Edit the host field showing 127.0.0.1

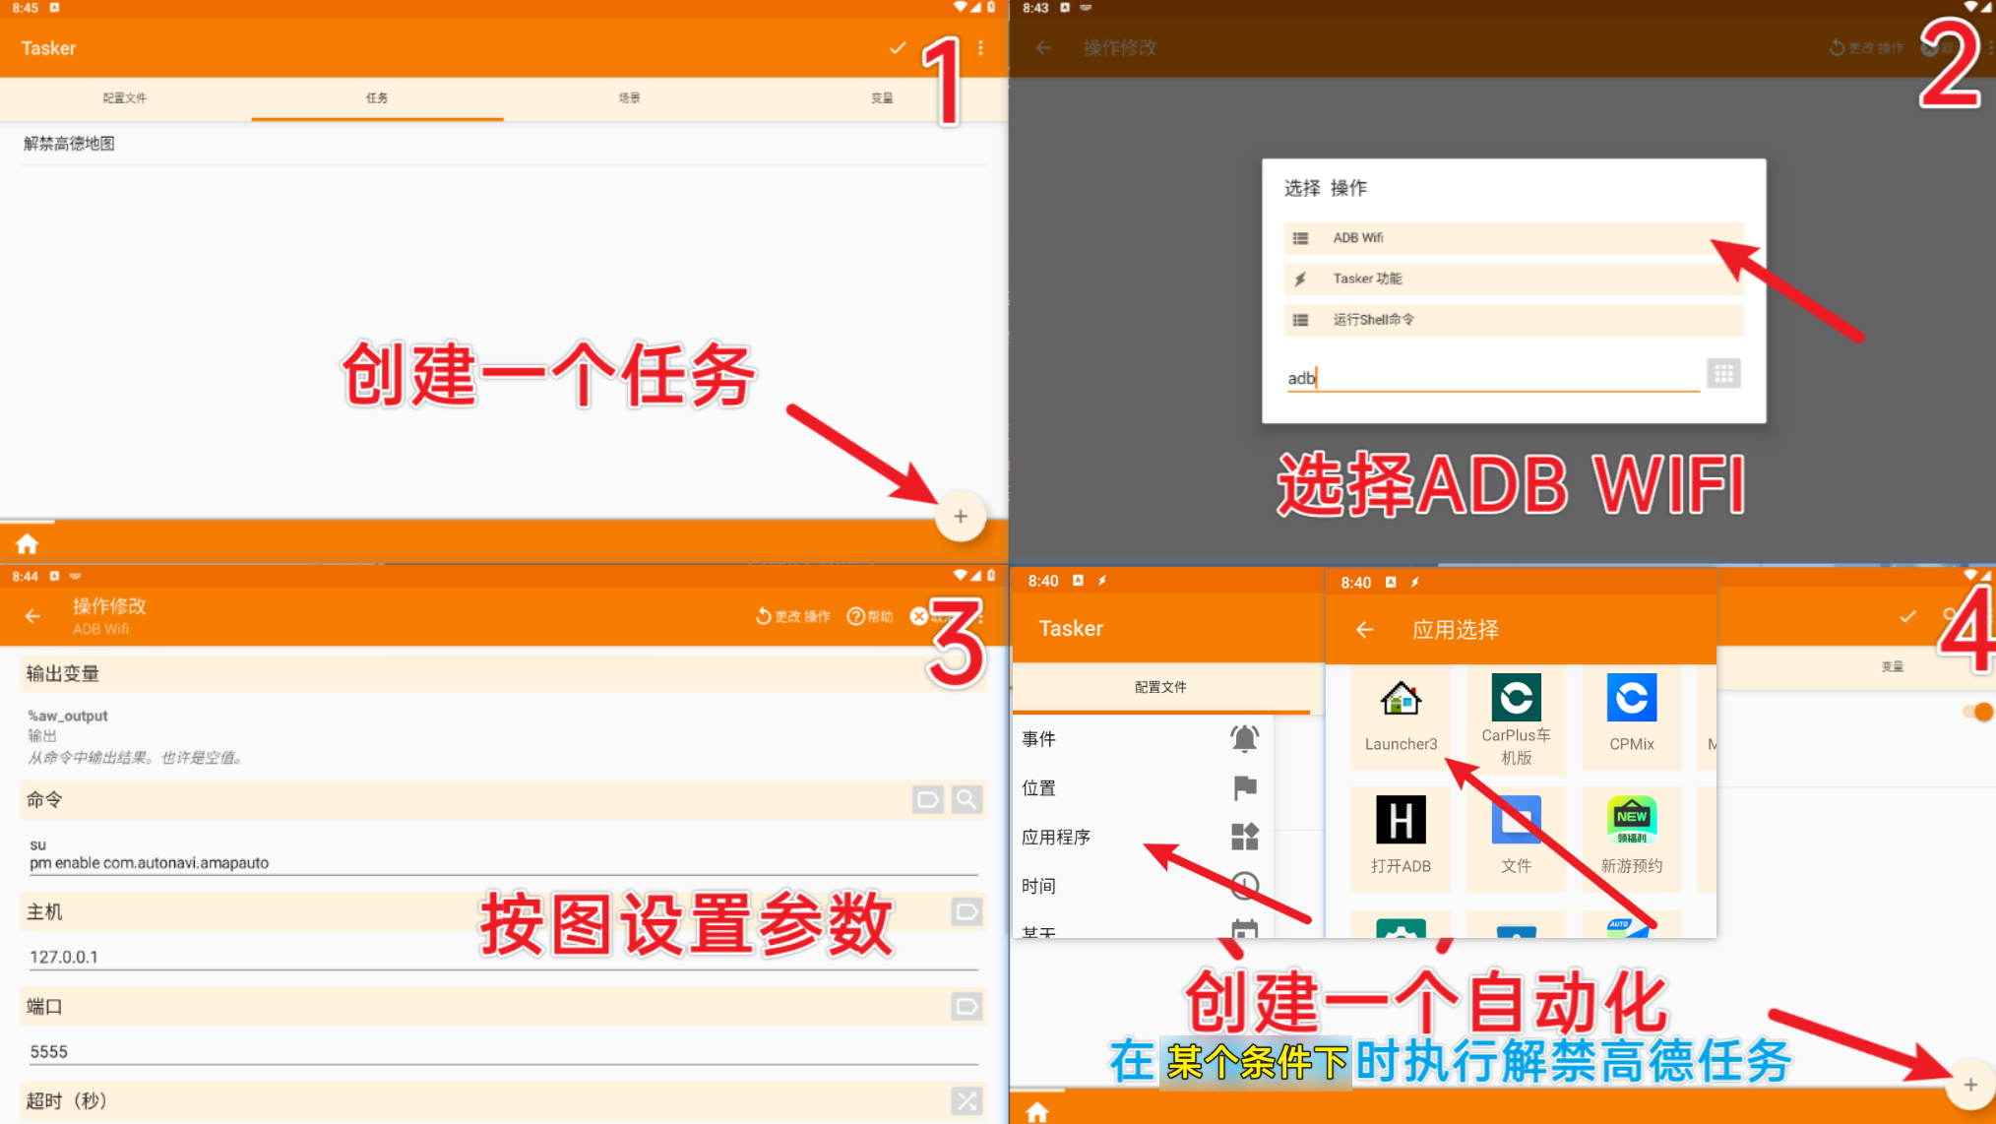[502, 956]
